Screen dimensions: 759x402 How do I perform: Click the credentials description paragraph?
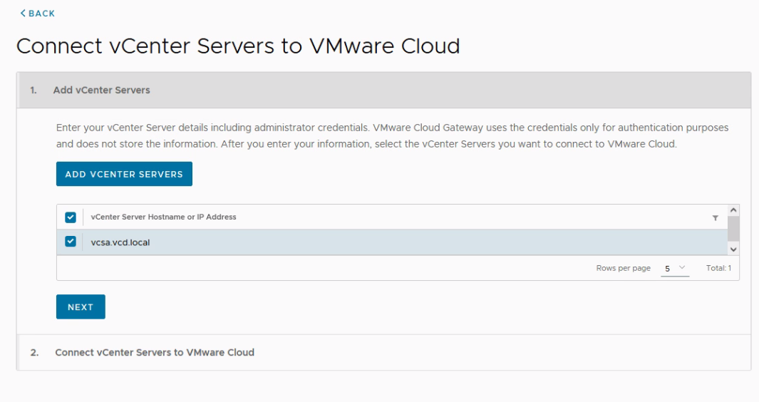coord(392,135)
